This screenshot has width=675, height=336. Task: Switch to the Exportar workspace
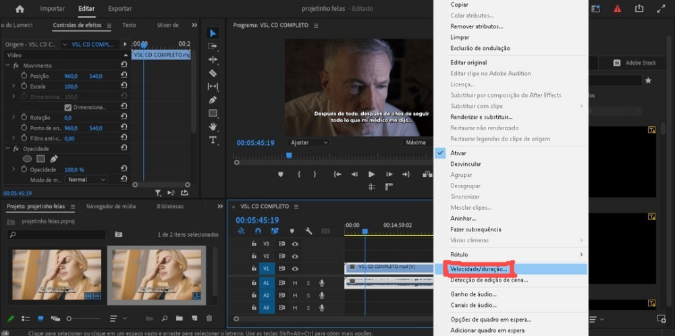click(x=119, y=9)
